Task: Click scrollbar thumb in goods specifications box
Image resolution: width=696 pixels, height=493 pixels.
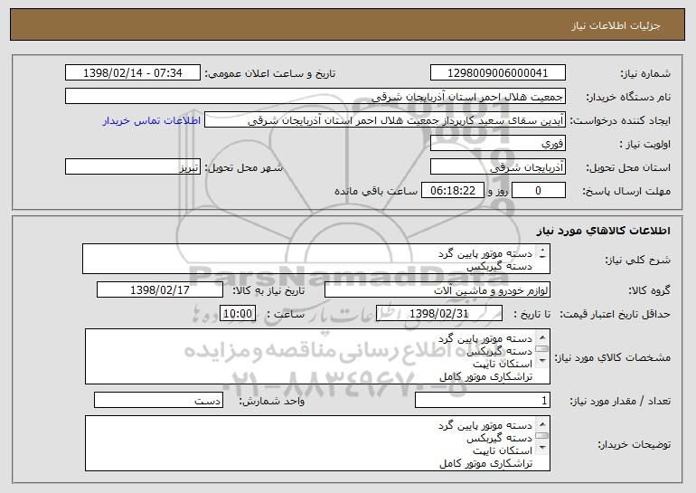Action: point(542,348)
